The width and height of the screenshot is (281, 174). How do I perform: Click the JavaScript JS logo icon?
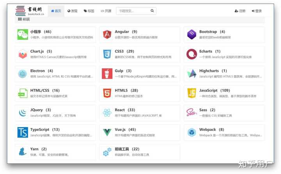pos(192,93)
